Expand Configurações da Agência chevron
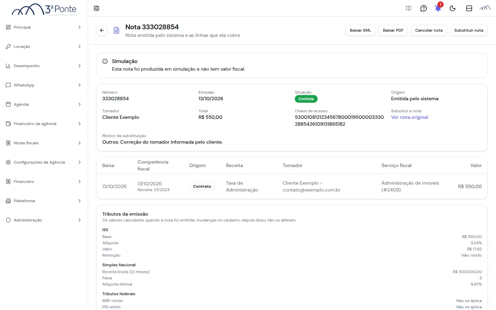The height and width of the screenshot is (310, 496). tap(80, 162)
